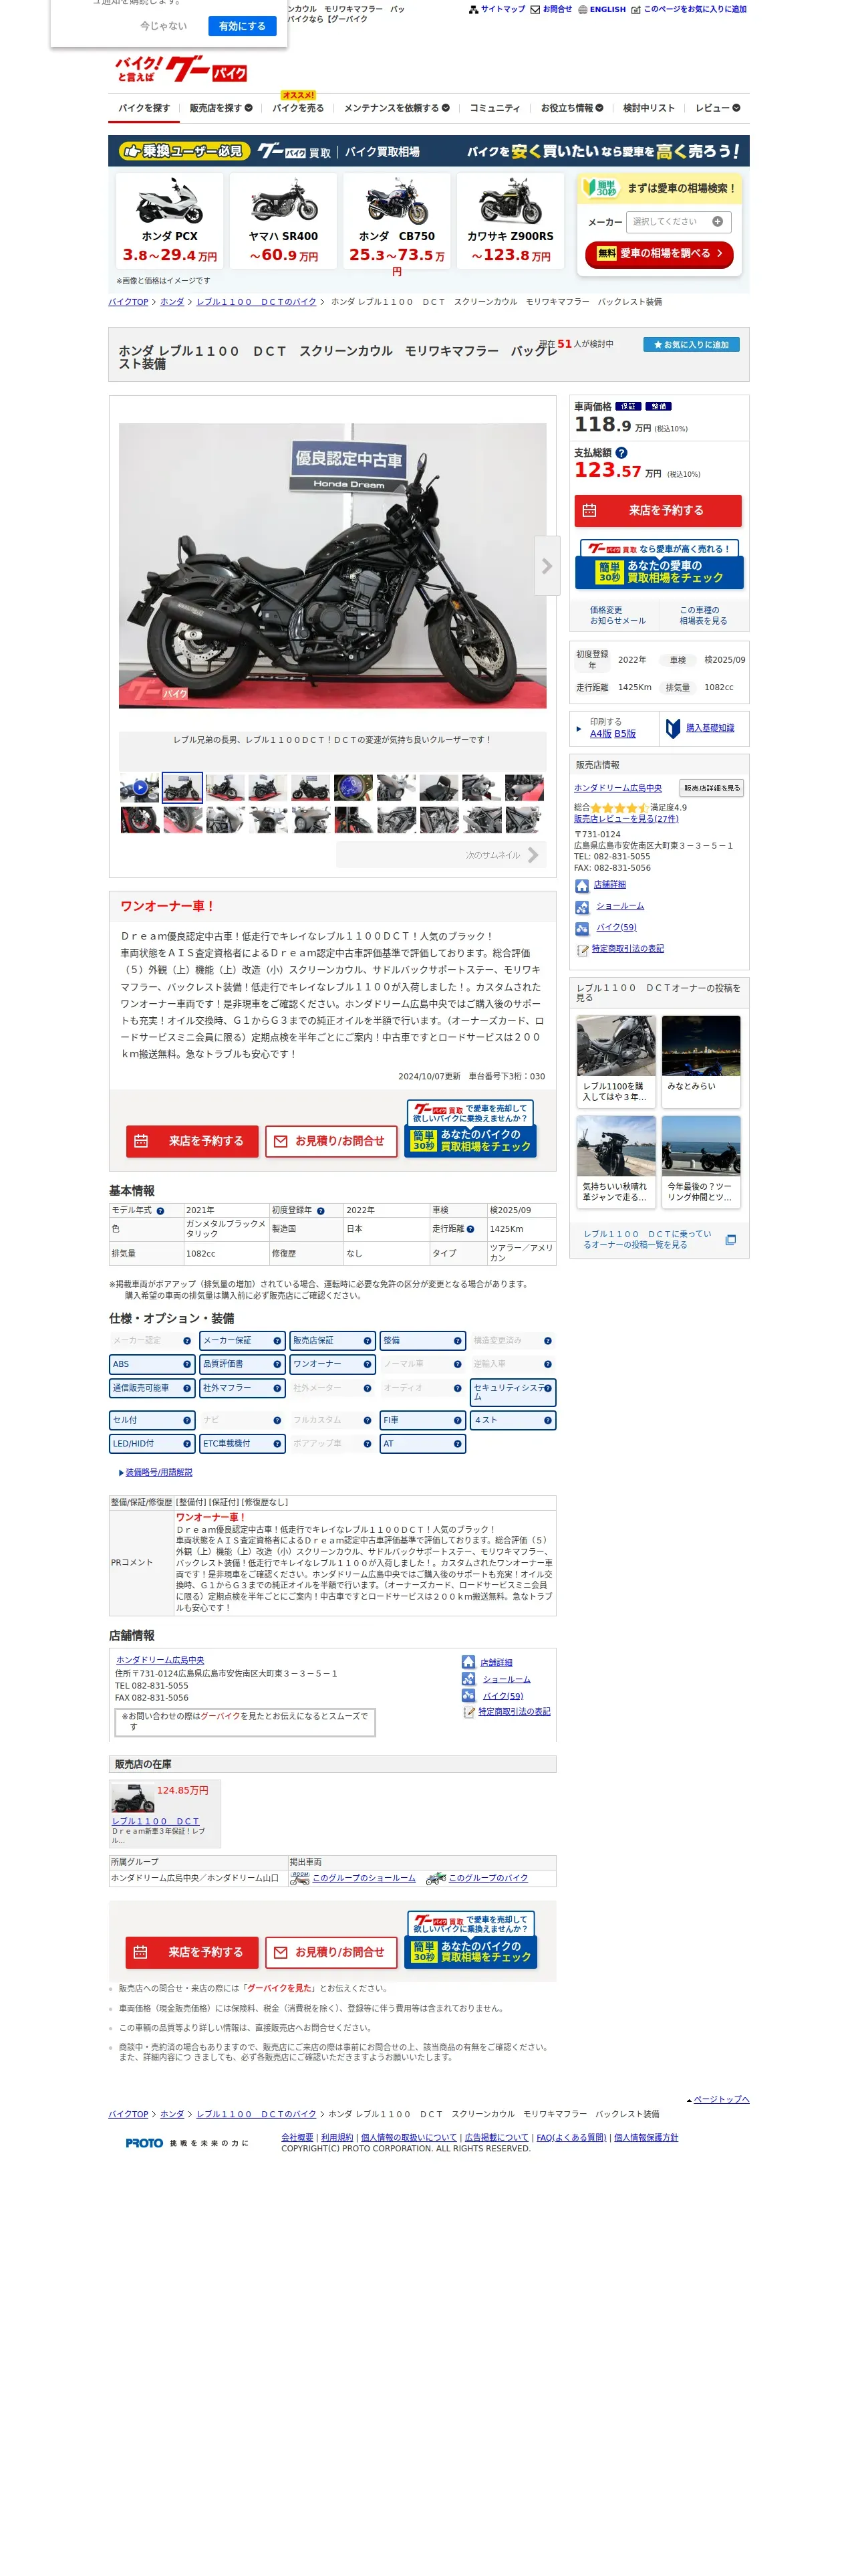Viewport: 858px width, 2576px height.
Task: Open ホンダドリーム広島中央 link in sidebar
Action: [618, 788]
